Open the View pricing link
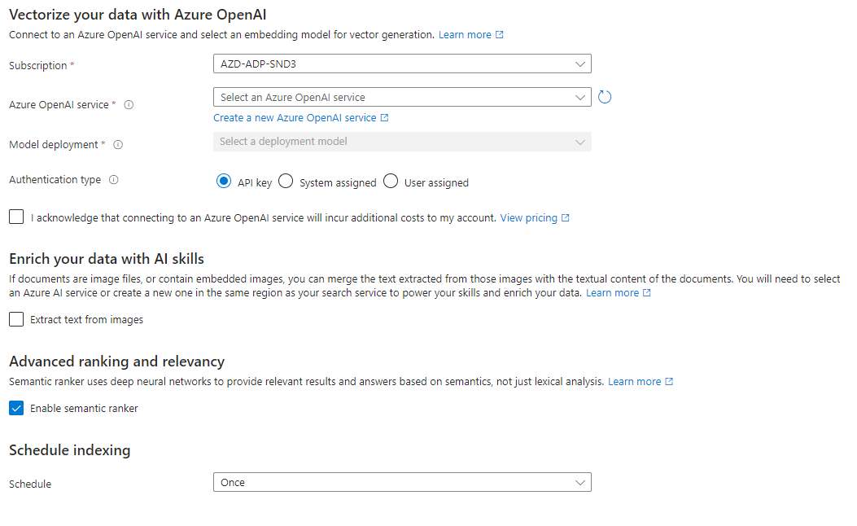Image resolution: width=857 pixels, height=526 pixels. (528, 217)
